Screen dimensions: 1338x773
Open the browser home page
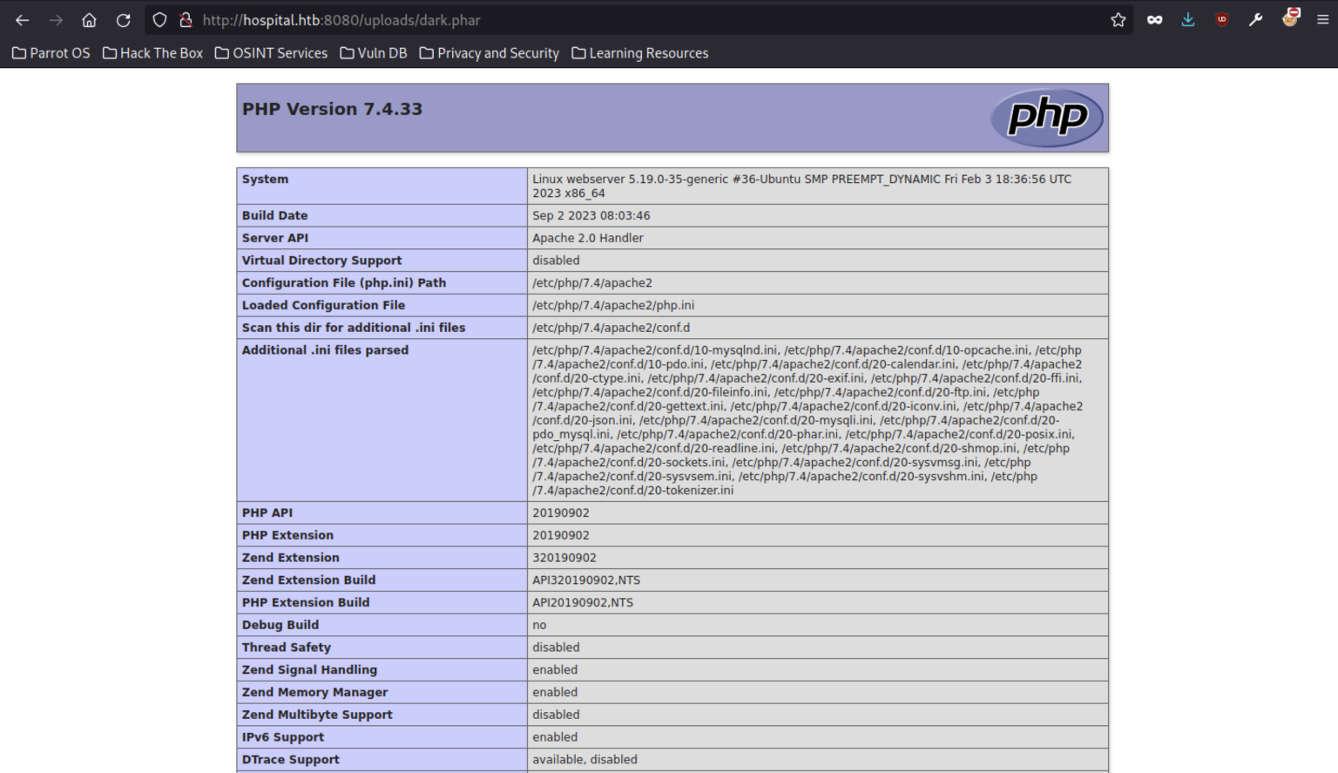coord(89,20)
